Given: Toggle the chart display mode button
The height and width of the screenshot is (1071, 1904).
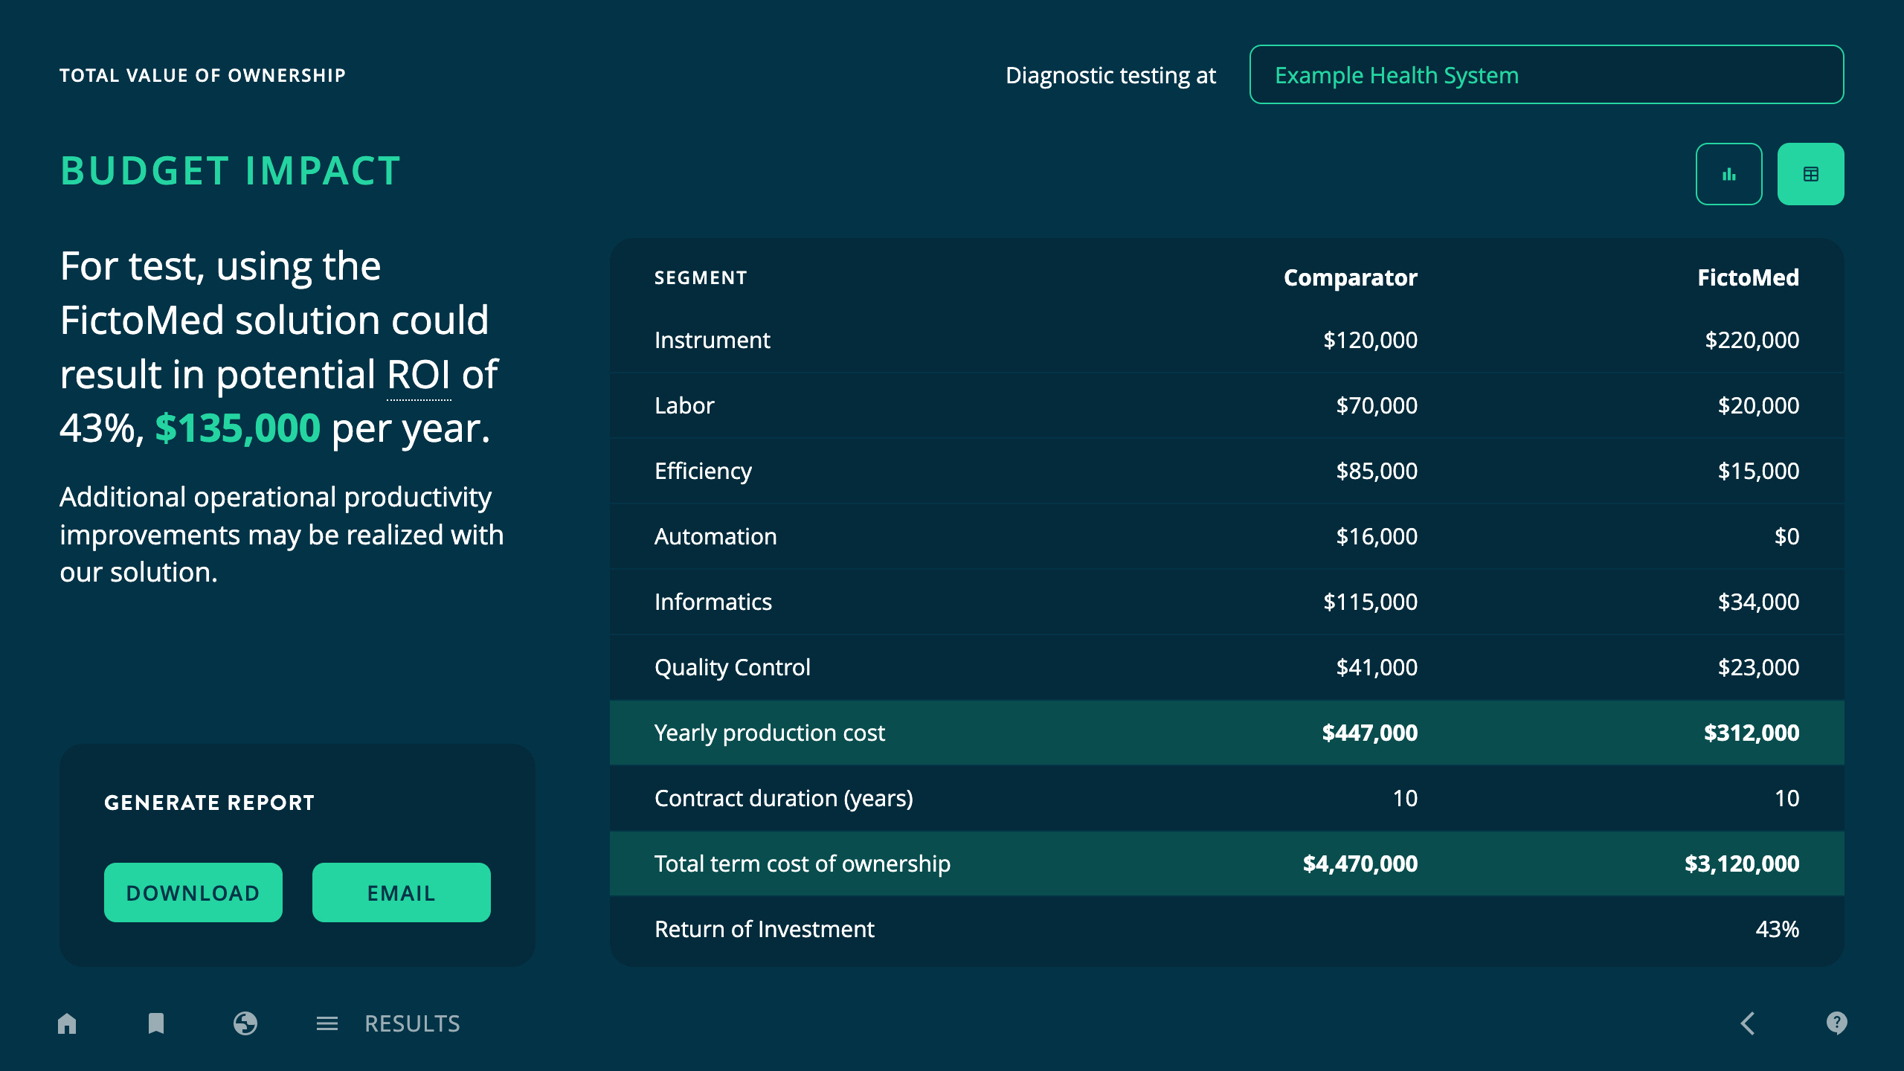Looking at the screenshot, I should pos(1729,173).
